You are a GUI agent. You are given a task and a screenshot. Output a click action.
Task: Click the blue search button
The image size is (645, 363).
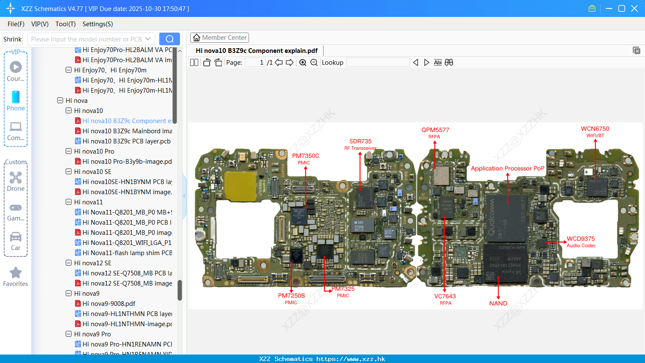point(169,39)
